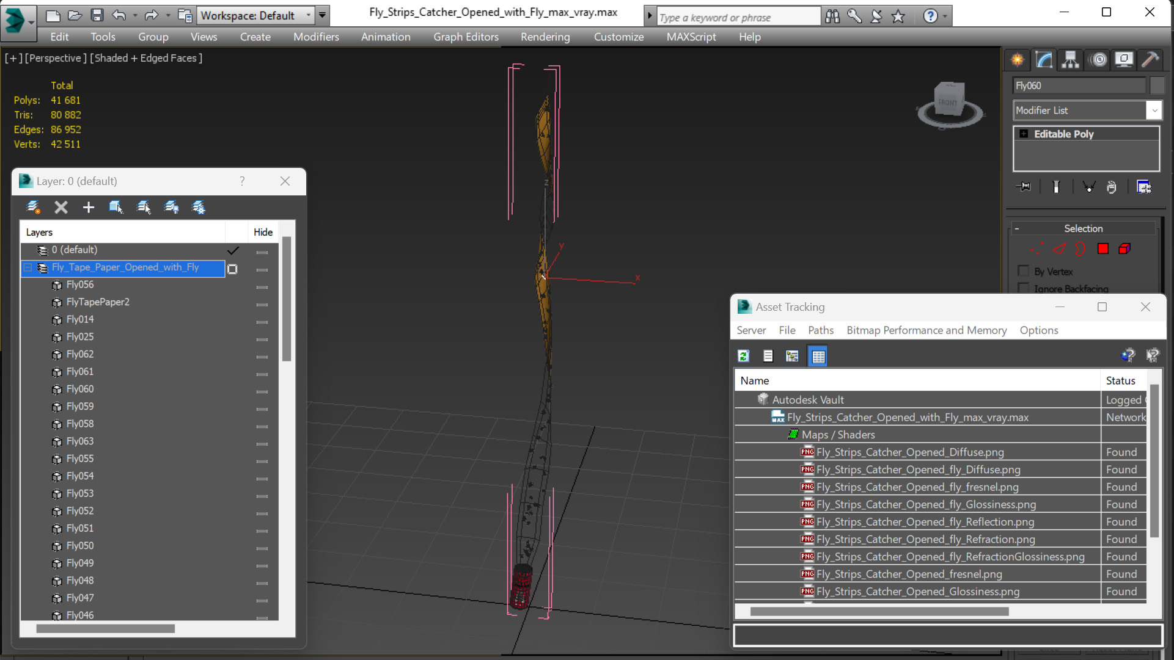Collapse Fly_Tape_Paper_Opened_with_Fly layer
1174x660 pixels.
28,267
